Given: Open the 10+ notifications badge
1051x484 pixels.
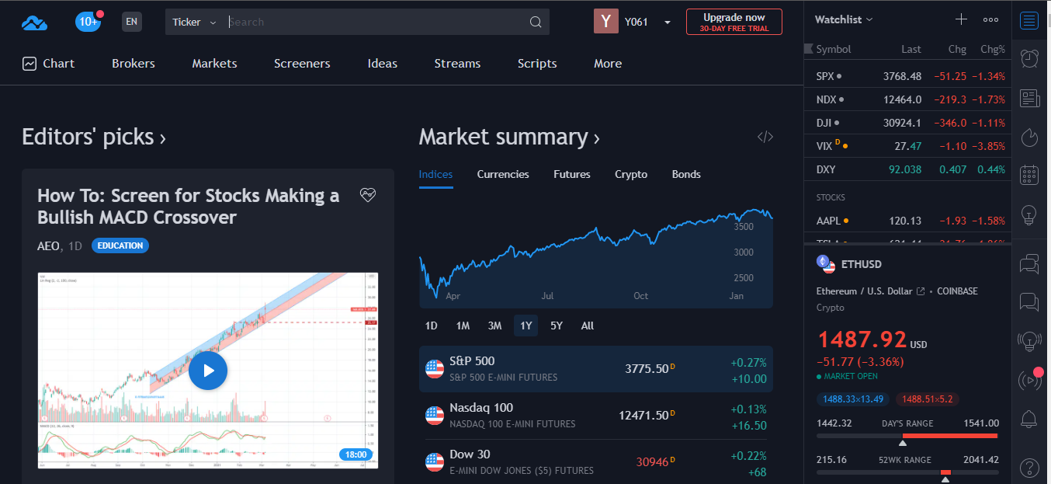Looking at the screenshot, I should pyautogui.click(x=88, y=22).
